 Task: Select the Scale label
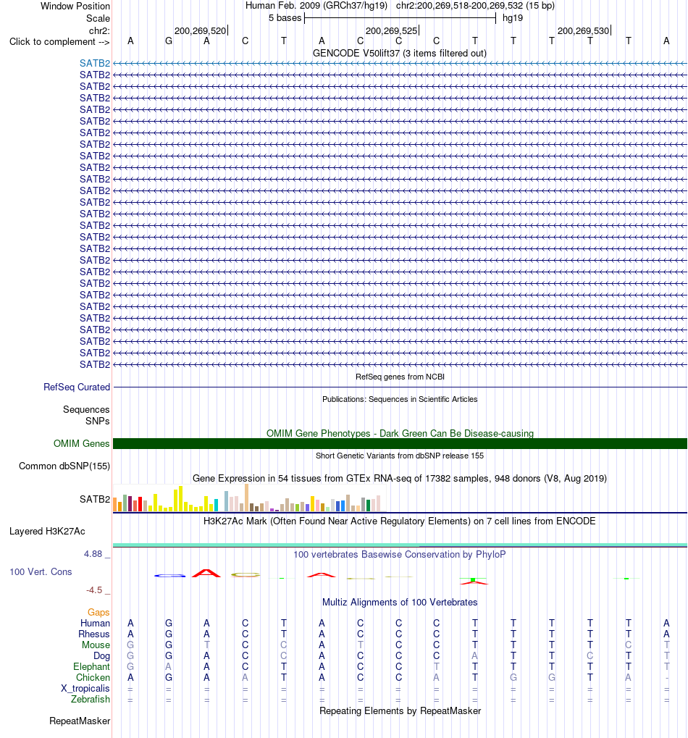[x=98, y=18]
